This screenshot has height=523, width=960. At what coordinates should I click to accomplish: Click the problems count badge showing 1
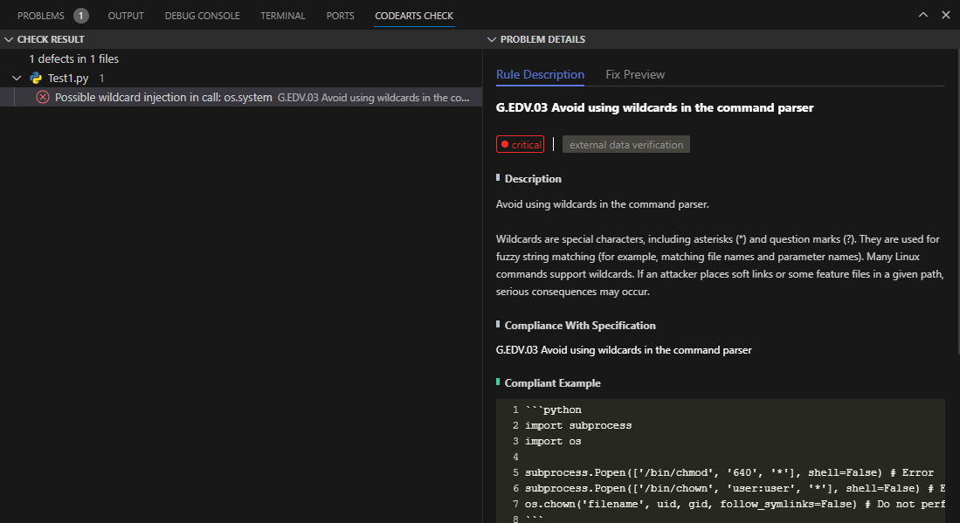coord(81,16)
